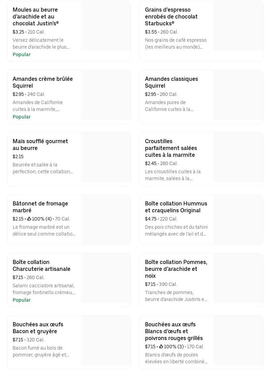Screen dimensions: 275x377
Task: Click image placeholder of Amandes classiques Squirrel
Action: point(238,95)
